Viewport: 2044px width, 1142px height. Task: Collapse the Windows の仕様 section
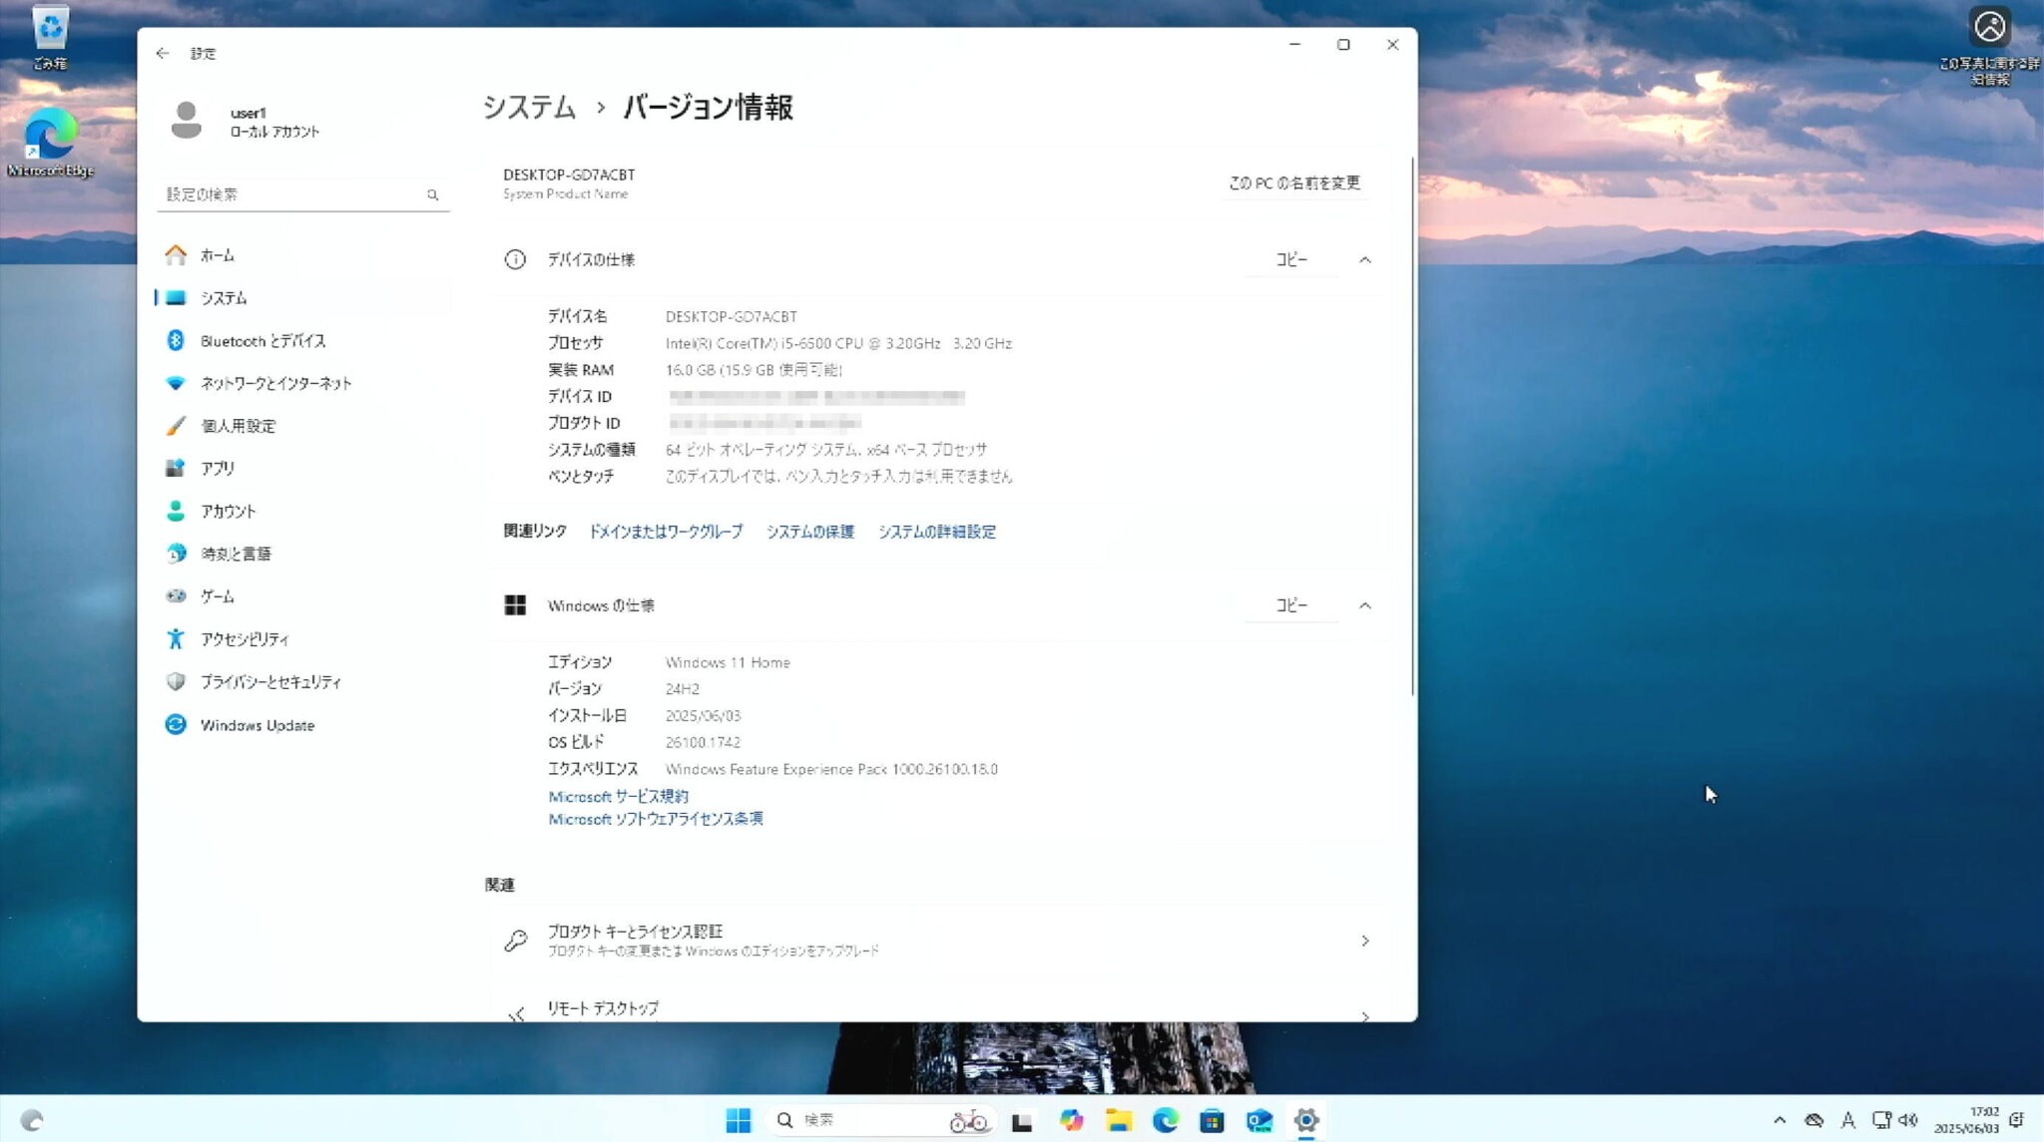(x=1364, y=604)
